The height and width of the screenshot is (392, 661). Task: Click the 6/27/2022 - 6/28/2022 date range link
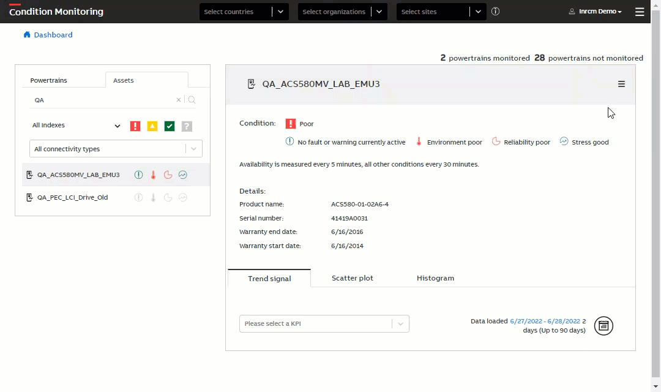[x=545, y=321]
